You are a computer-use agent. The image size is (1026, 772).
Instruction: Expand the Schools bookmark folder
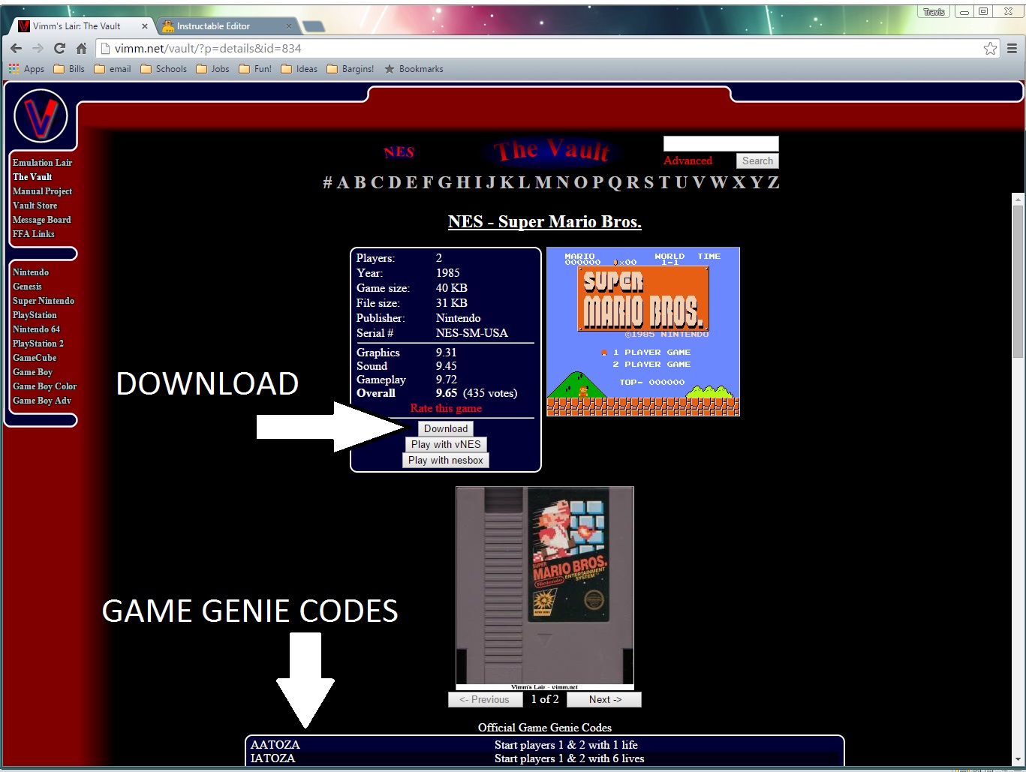click(x=164, y=69)
